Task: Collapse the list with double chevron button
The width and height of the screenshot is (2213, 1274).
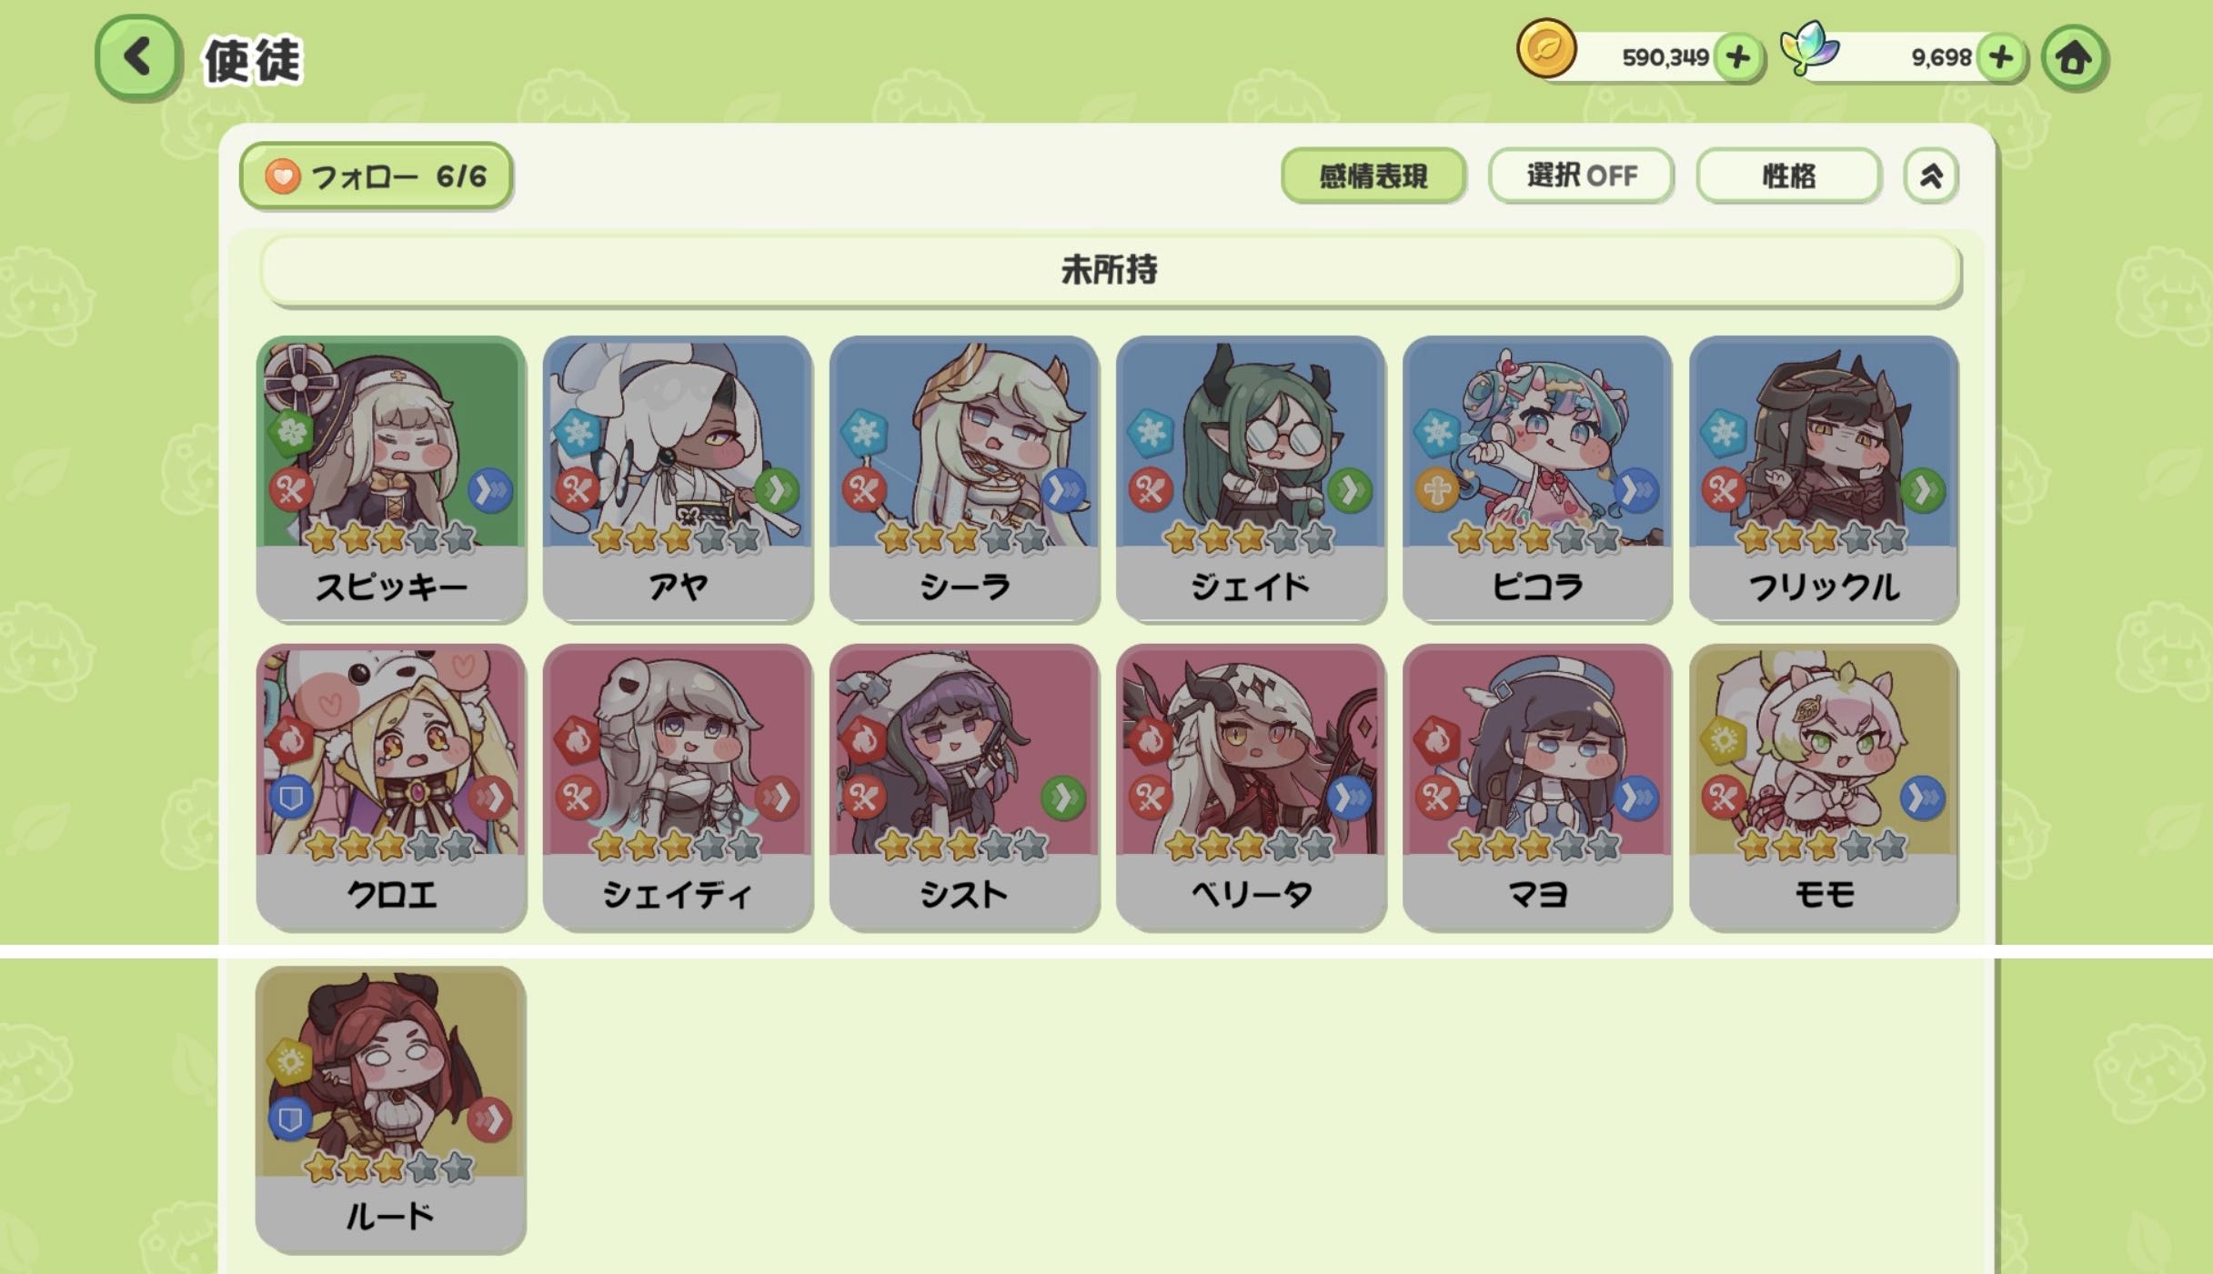Action: pos(1931,176)
